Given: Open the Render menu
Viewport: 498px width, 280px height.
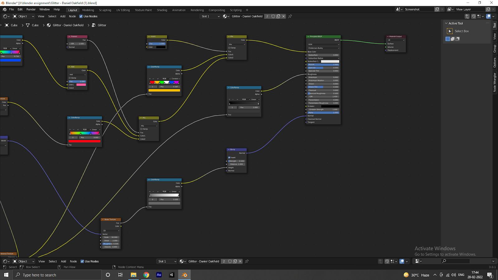Looking at the screenshot, I should click(x=31, y=9).
